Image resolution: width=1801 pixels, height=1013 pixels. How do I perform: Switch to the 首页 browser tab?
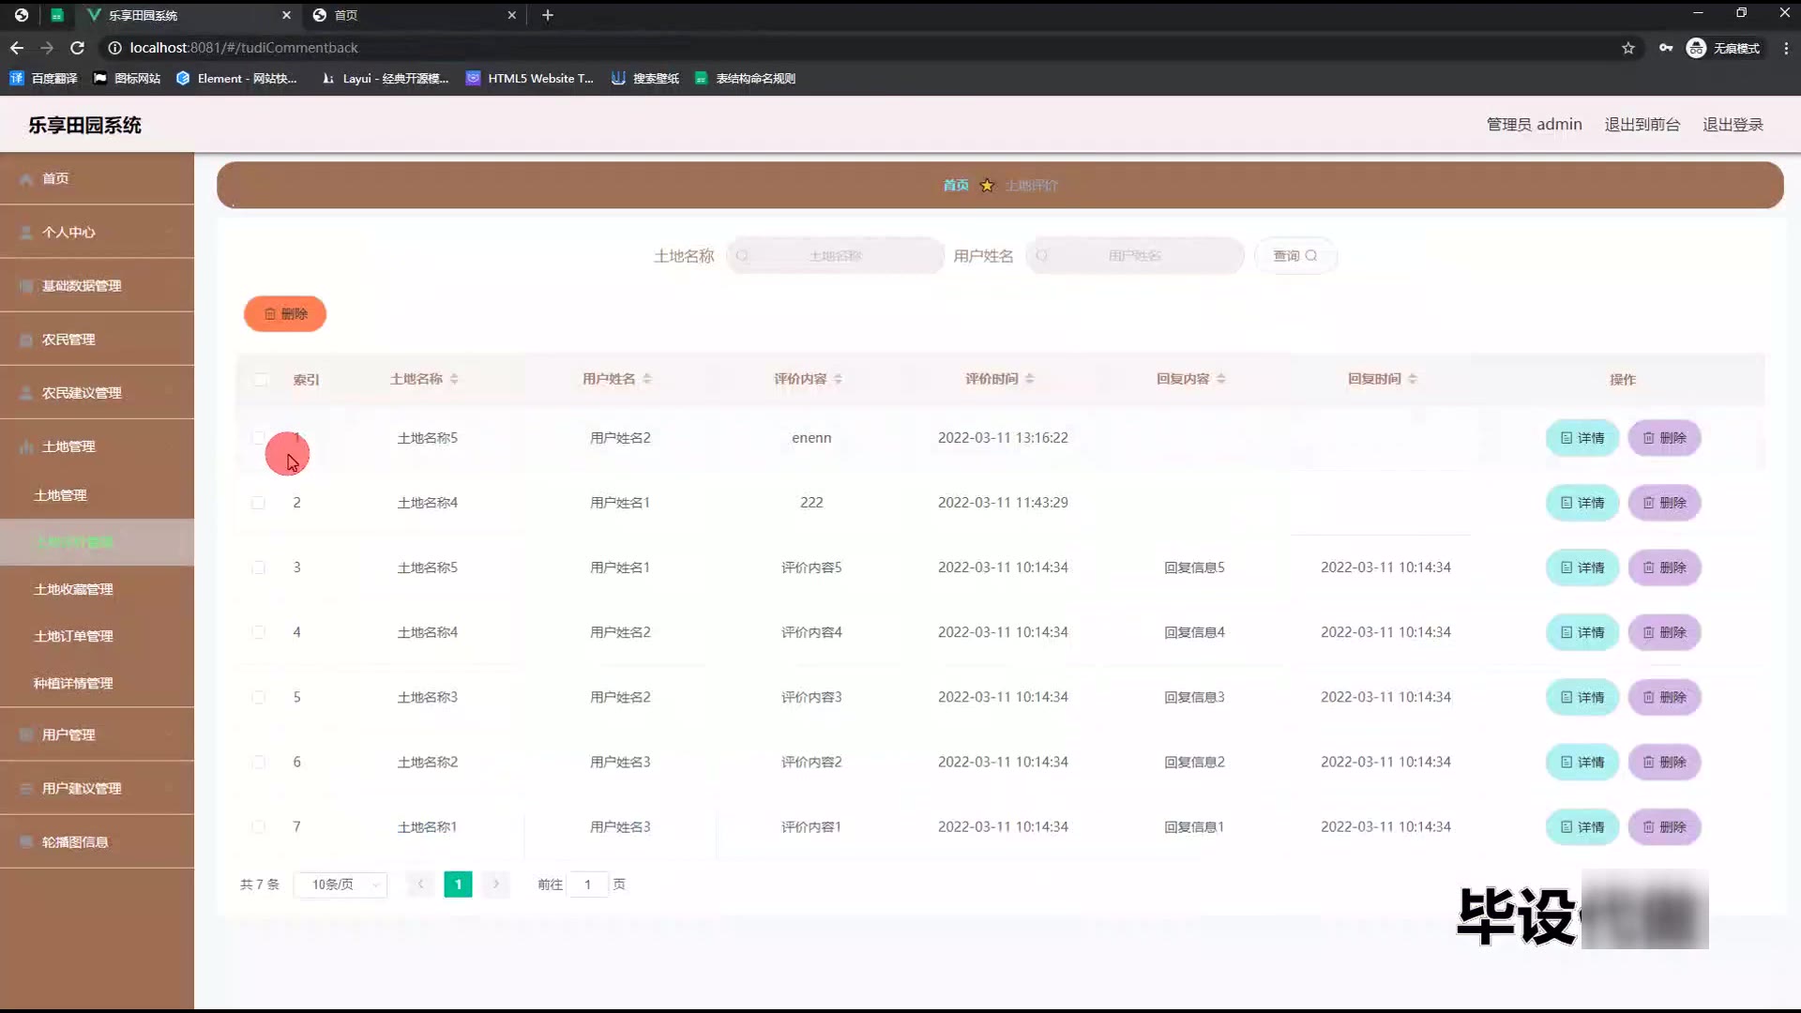[413, 15]
